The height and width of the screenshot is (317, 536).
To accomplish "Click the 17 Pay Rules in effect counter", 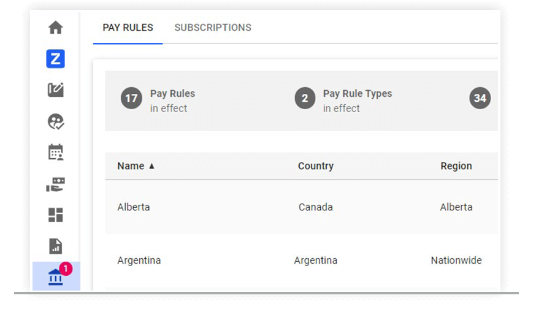I will (x=158, y=101).
